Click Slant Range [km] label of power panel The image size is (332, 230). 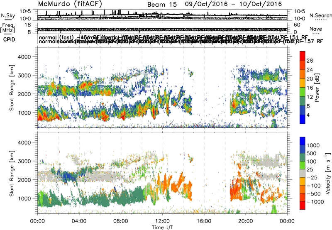coord(12,88)
